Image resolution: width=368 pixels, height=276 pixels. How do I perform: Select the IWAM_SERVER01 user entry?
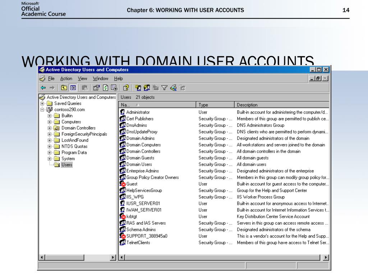click(144, 210)
